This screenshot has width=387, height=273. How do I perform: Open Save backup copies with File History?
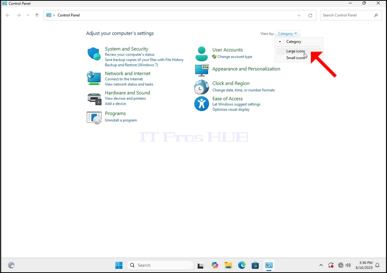pos(144,60)
